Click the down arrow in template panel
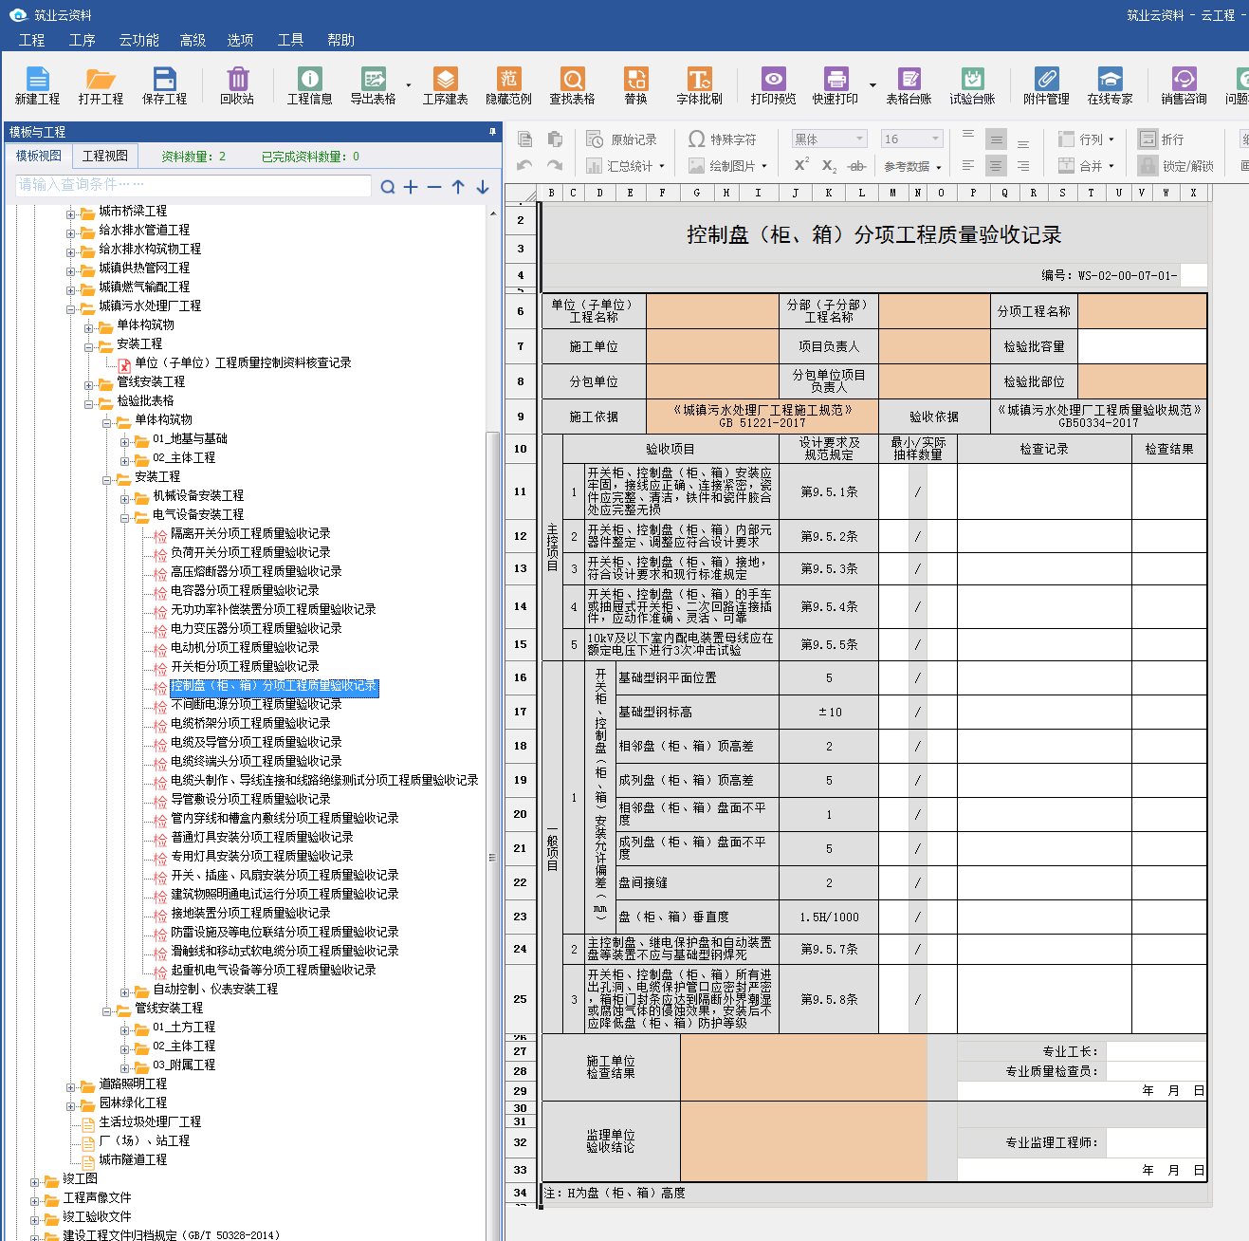This screenshot has height=1241, width=1249. tap(483, 187)
